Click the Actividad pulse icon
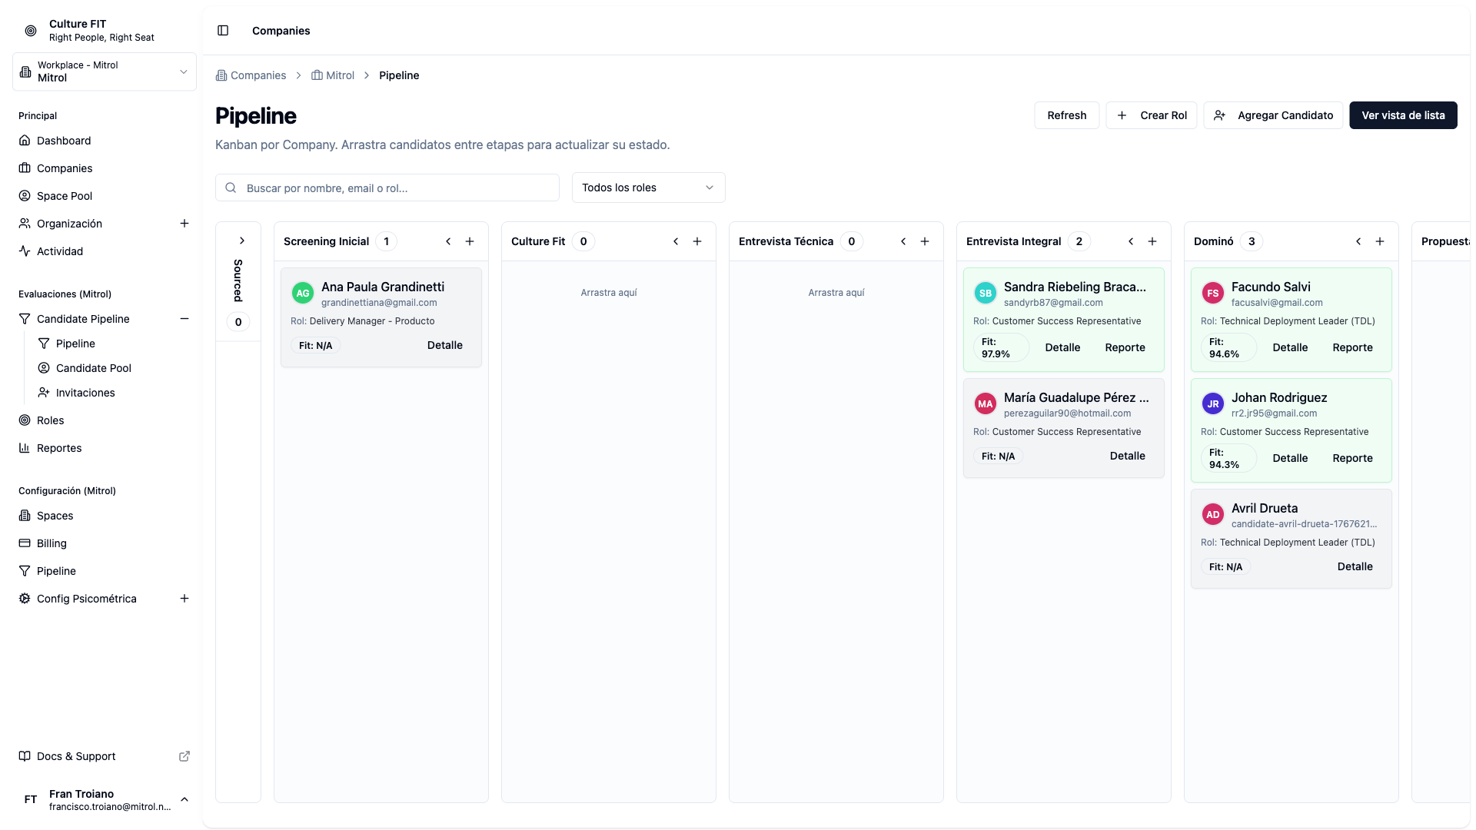Image resolution: width=1476 pixels, height=830 pixels. pyautogui.click(x=25, y=251)
